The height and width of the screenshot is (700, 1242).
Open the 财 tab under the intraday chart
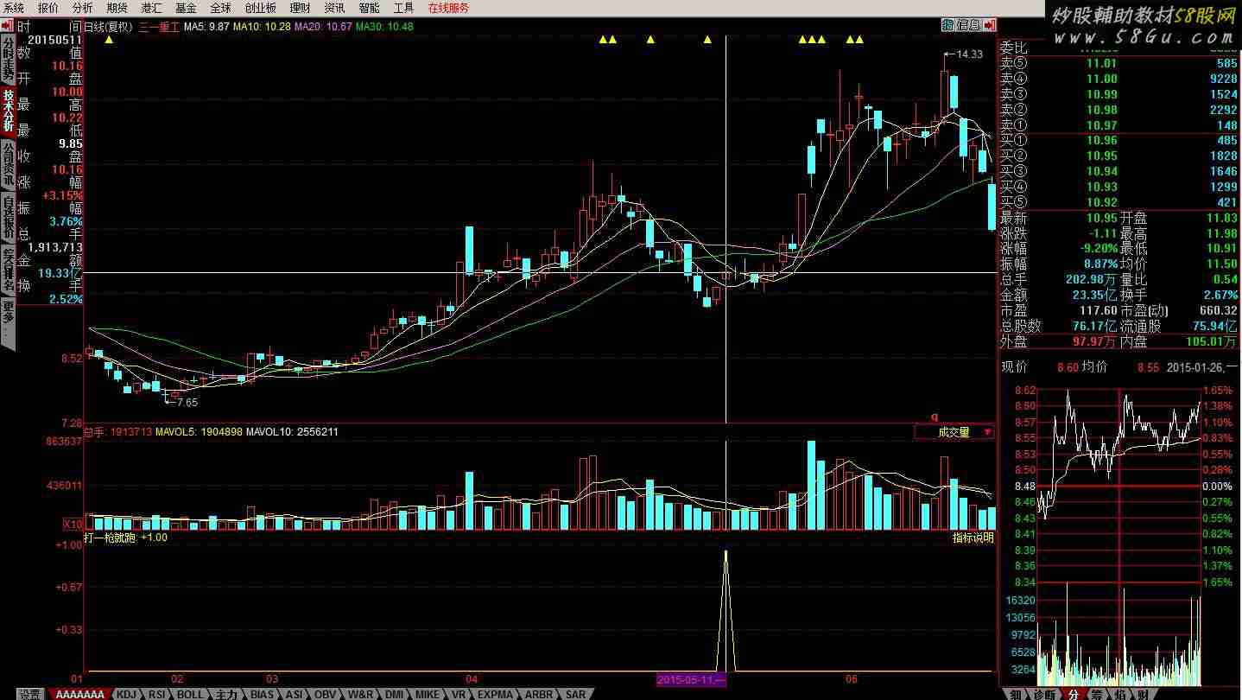pyautogui.click(x=1143, y=694)
